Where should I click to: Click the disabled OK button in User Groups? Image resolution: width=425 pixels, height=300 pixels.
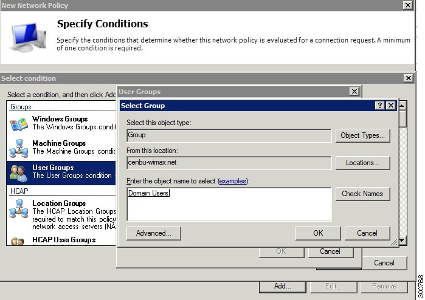(282, 252)
